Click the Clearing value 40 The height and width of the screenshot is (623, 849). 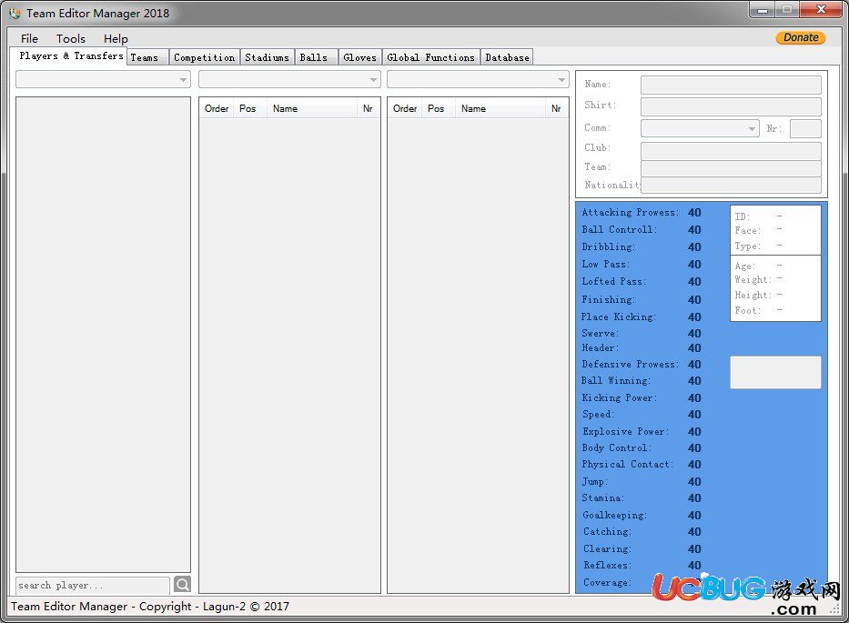(x=694, y=548)
